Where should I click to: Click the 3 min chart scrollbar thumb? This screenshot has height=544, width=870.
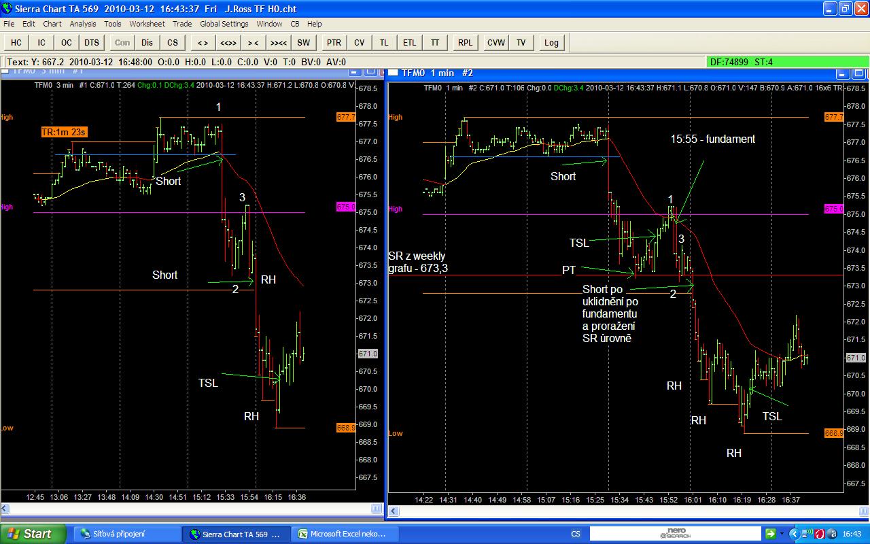[377, 509]
